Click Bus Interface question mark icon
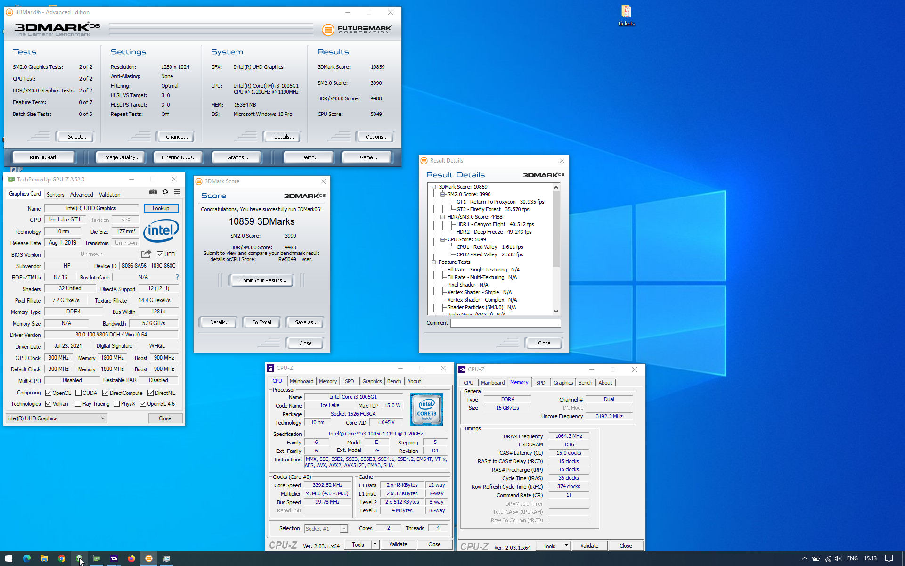 [x=177, y=277]
